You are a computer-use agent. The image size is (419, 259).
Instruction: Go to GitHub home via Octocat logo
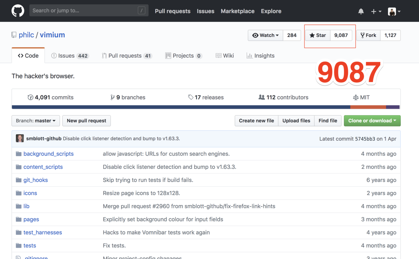(x=18, y=11)
